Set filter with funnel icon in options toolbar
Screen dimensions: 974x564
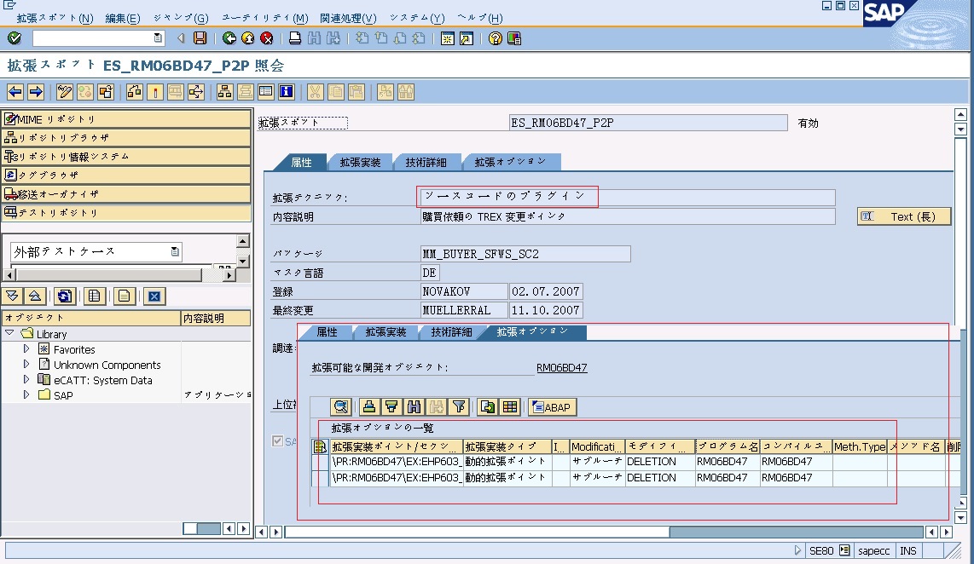pyautogui.click(x=459, y=407)
